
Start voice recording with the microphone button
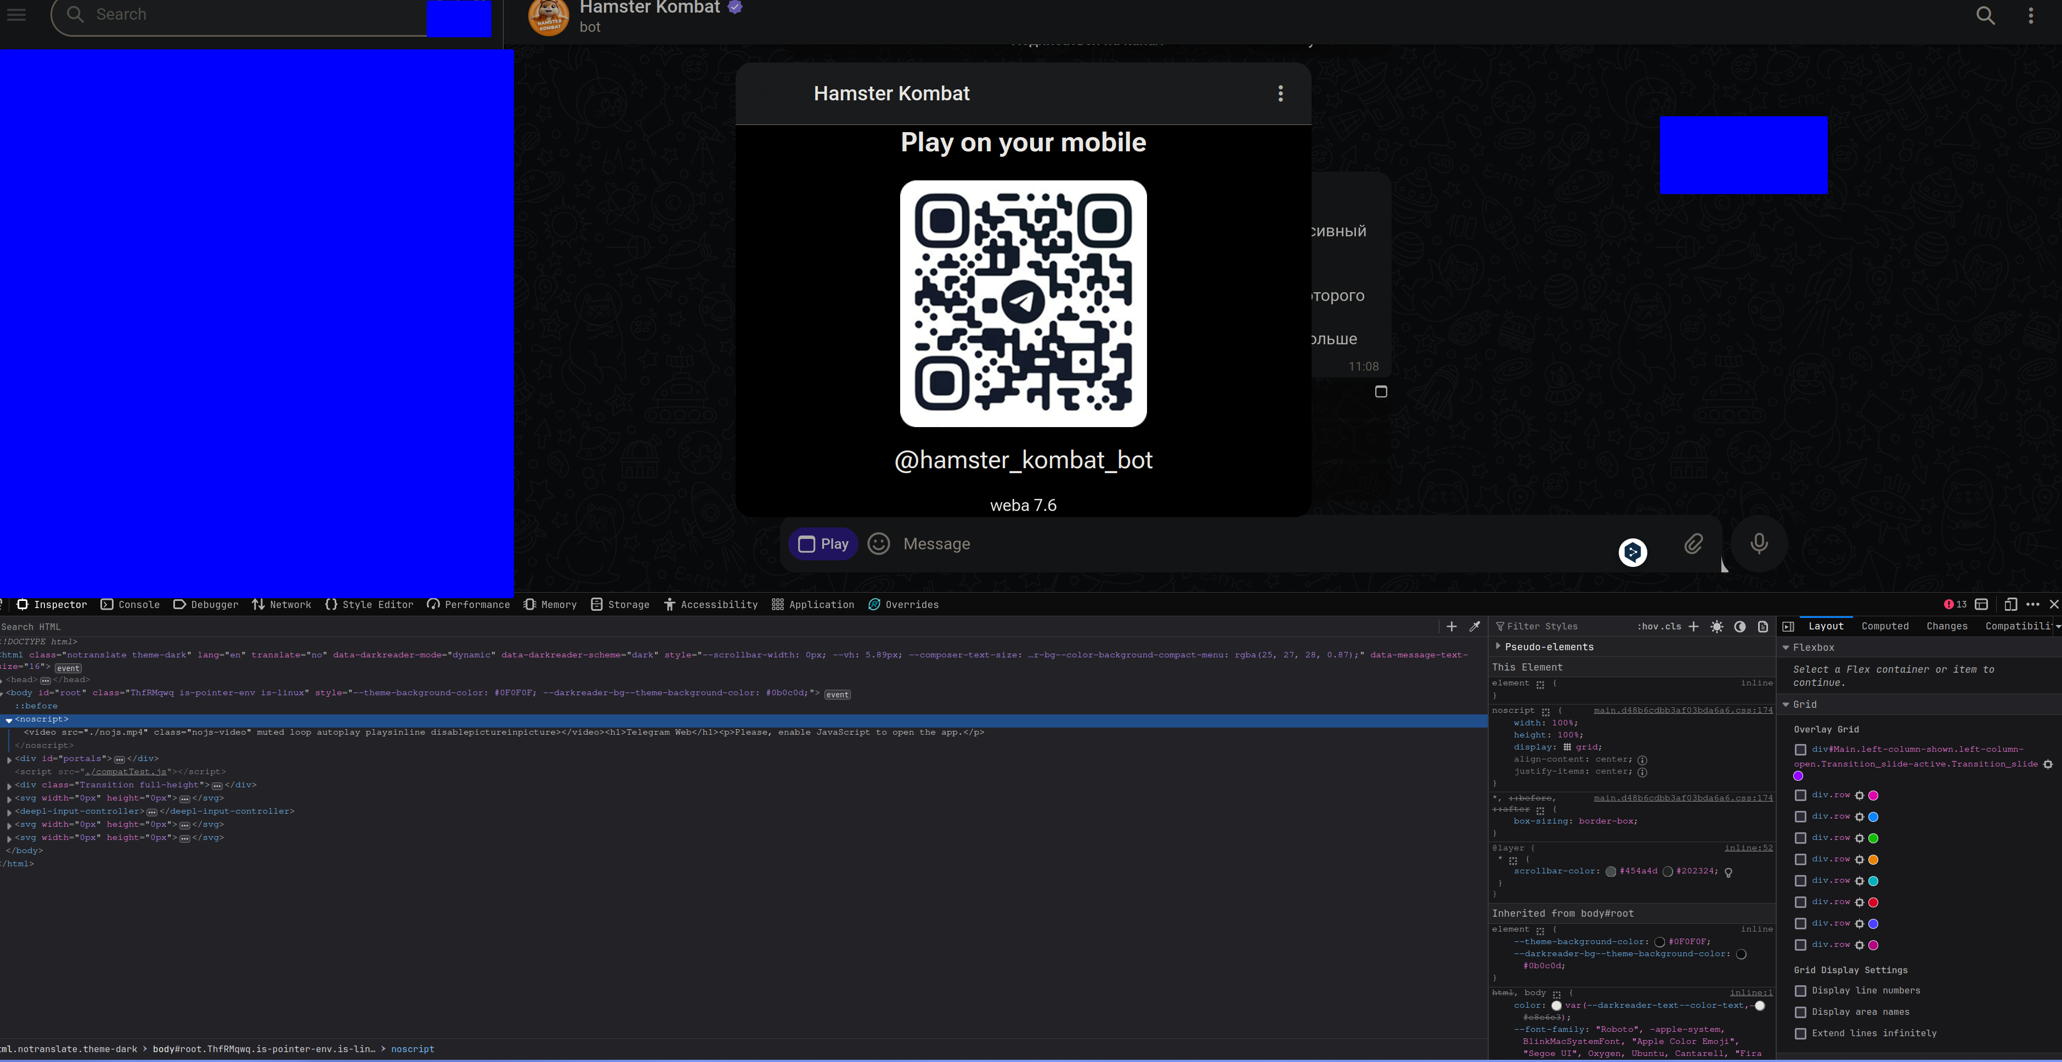[x=1759, y=544]
